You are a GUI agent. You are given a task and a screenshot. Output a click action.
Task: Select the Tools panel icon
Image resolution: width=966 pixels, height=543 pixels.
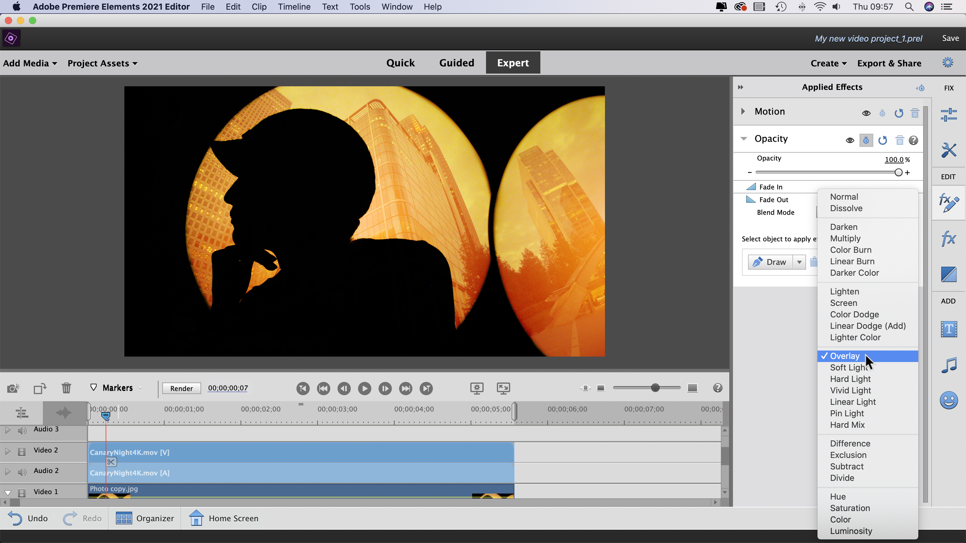click(x=949, y=150)
